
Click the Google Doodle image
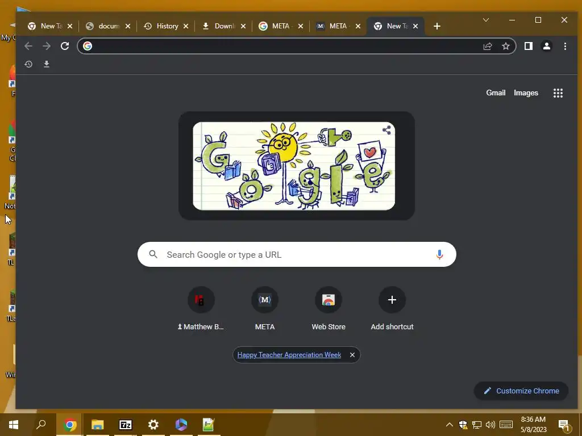pyautogui.click(x=294, y=166)
